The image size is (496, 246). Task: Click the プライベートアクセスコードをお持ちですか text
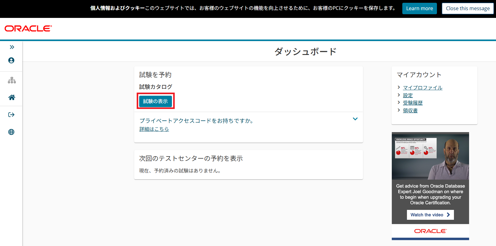pyautogui.click(x=197, y=121)
